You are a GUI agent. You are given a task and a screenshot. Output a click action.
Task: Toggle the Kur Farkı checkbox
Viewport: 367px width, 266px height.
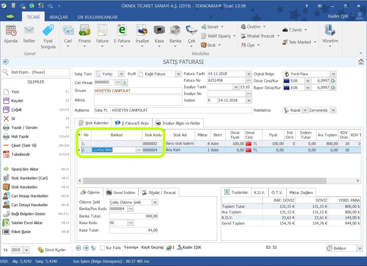pos(103,248)
